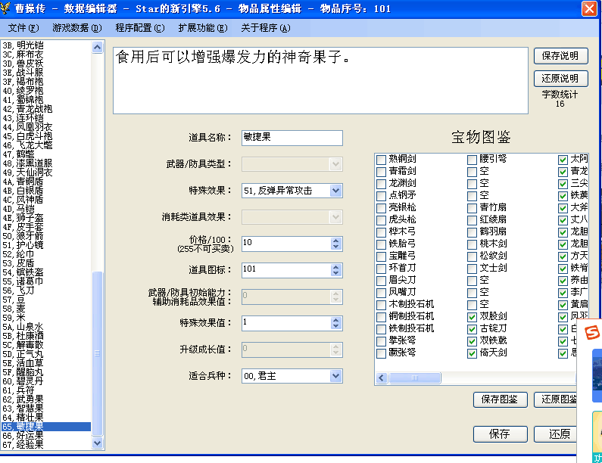Image resolution: width=602 pixels, height=463 pixels.
Task: Increase the 道具图标 value
Action: click(336, 267)
